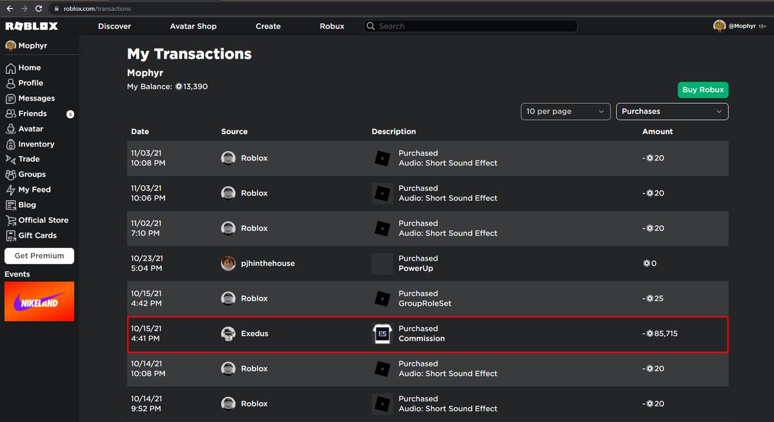Click the 0 amount for PowerUp
This screenshot has width=774, height=422.
(x=650, y=263)
